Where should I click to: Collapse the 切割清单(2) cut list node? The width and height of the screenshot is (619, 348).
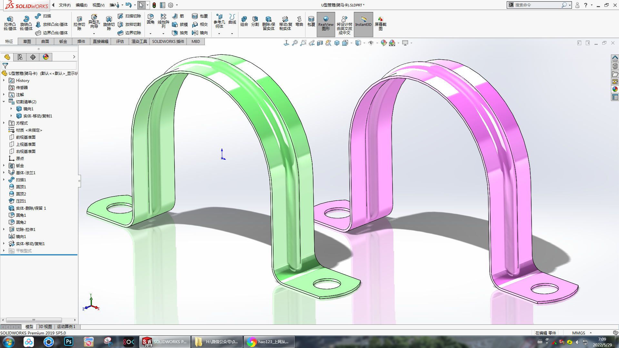(4, 102)
